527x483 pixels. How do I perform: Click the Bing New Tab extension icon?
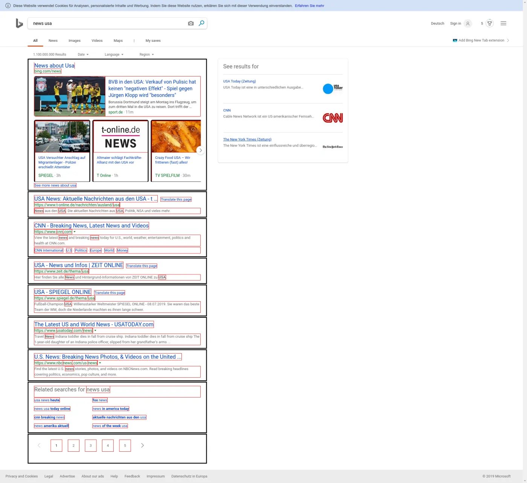tap(455, 40)
